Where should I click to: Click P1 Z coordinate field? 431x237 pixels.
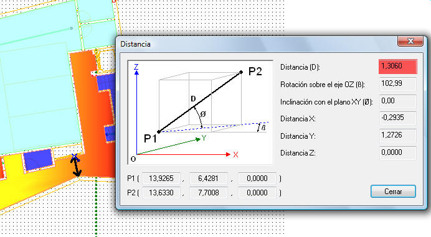click(257, 179)
